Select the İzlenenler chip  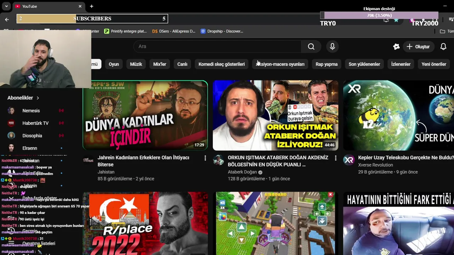tap(401, 64)
